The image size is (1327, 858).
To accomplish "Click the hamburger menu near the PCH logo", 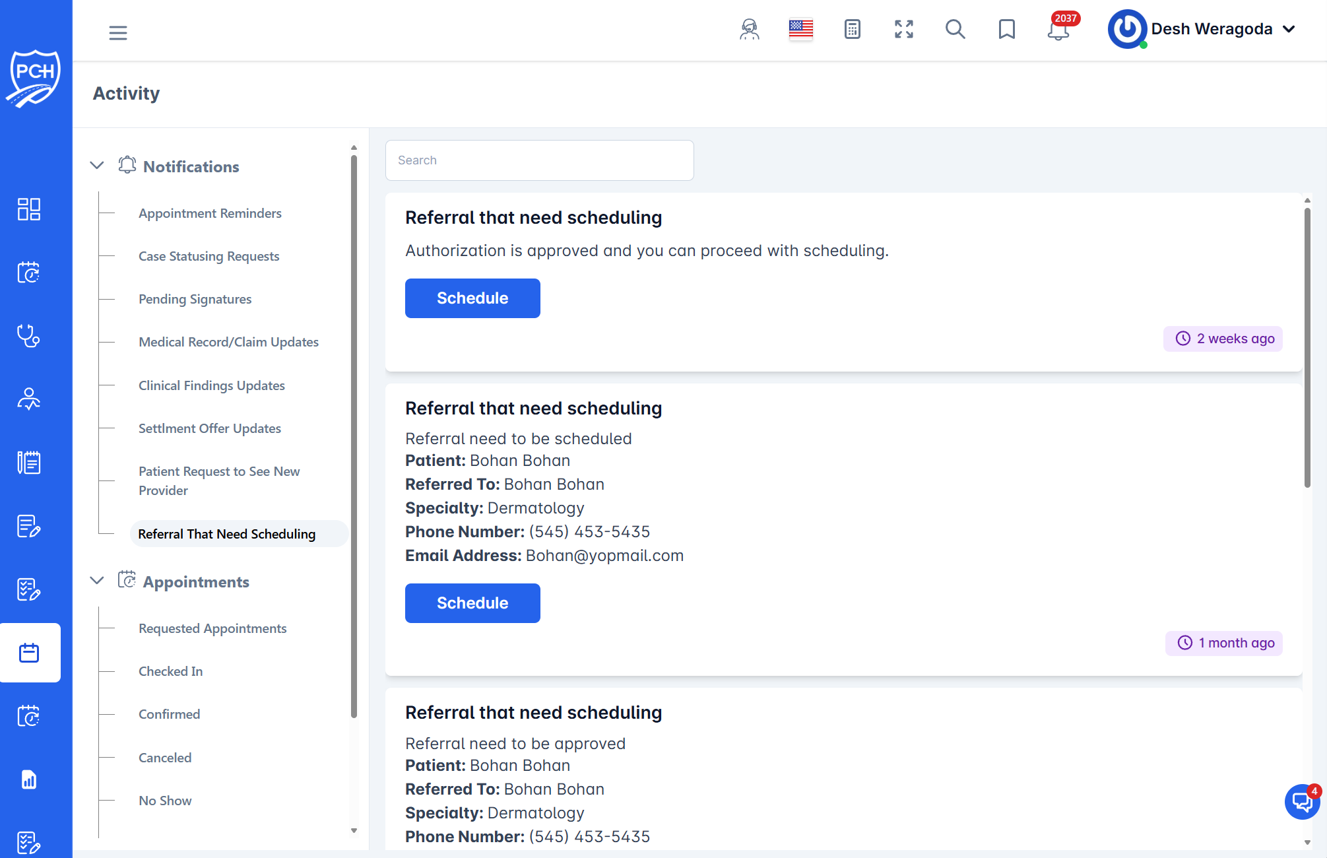I will pos(118,32).
